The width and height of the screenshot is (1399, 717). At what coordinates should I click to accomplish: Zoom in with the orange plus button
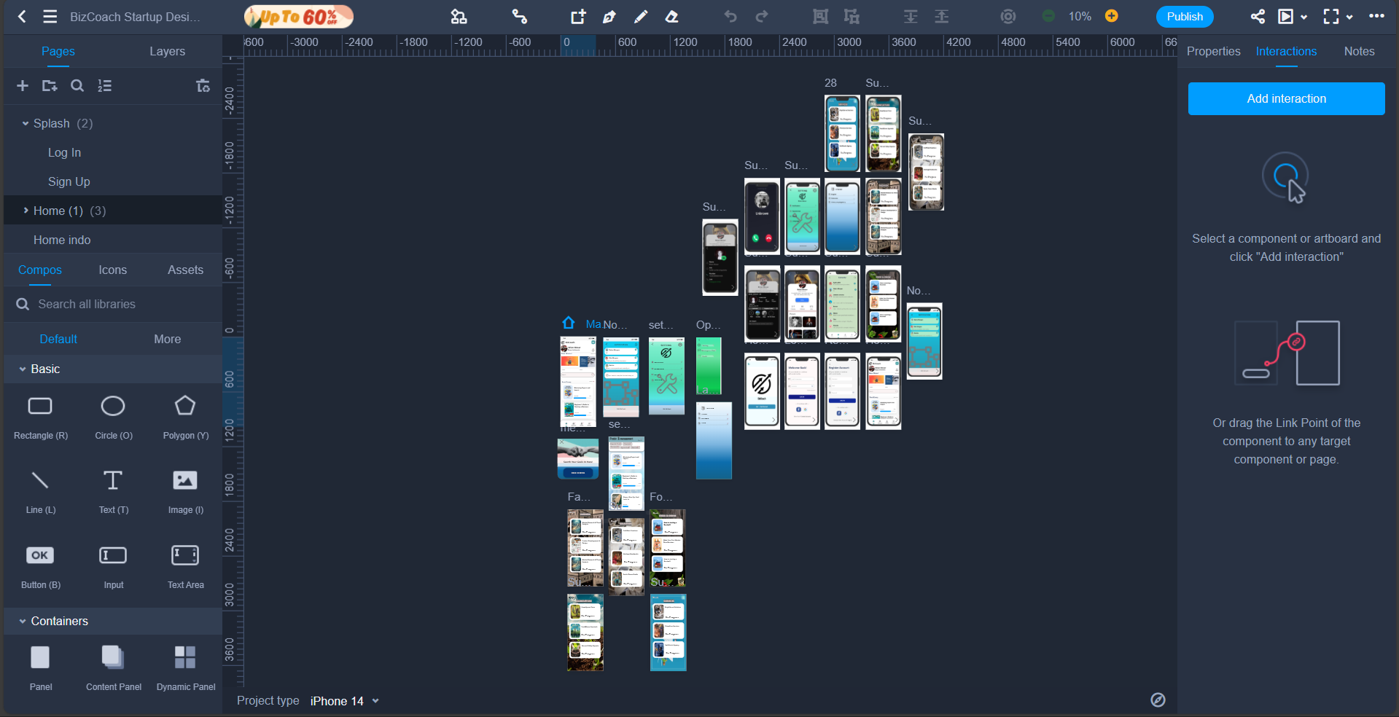(x=1111, y=16)
